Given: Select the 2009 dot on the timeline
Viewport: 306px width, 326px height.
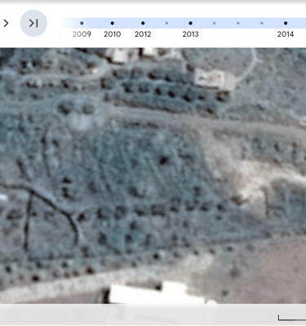Looking at the screenshot, I should click(x=82, y=23).
